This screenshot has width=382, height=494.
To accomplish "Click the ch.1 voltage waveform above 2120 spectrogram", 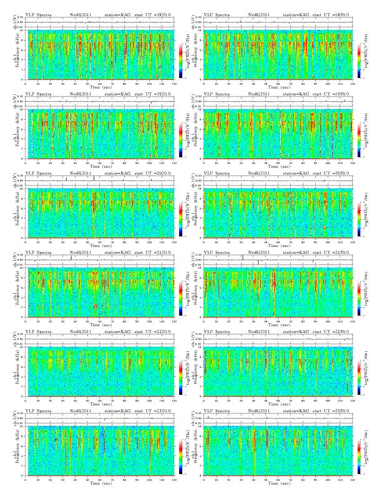I will point(100,260).
